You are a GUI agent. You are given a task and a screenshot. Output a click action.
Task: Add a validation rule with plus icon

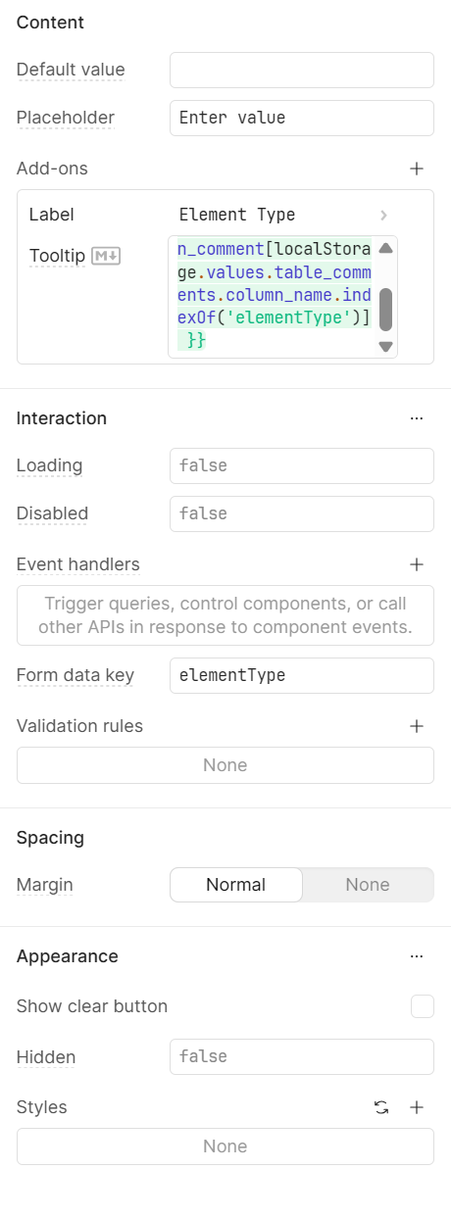pyautogui.click(x=417, y=726)
